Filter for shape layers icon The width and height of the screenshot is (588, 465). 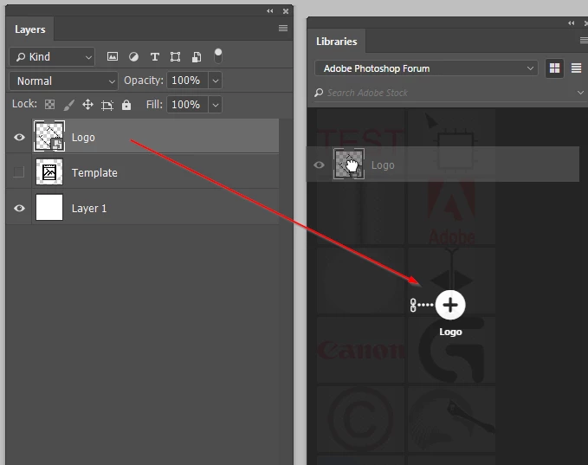click(x=175, y=56)
